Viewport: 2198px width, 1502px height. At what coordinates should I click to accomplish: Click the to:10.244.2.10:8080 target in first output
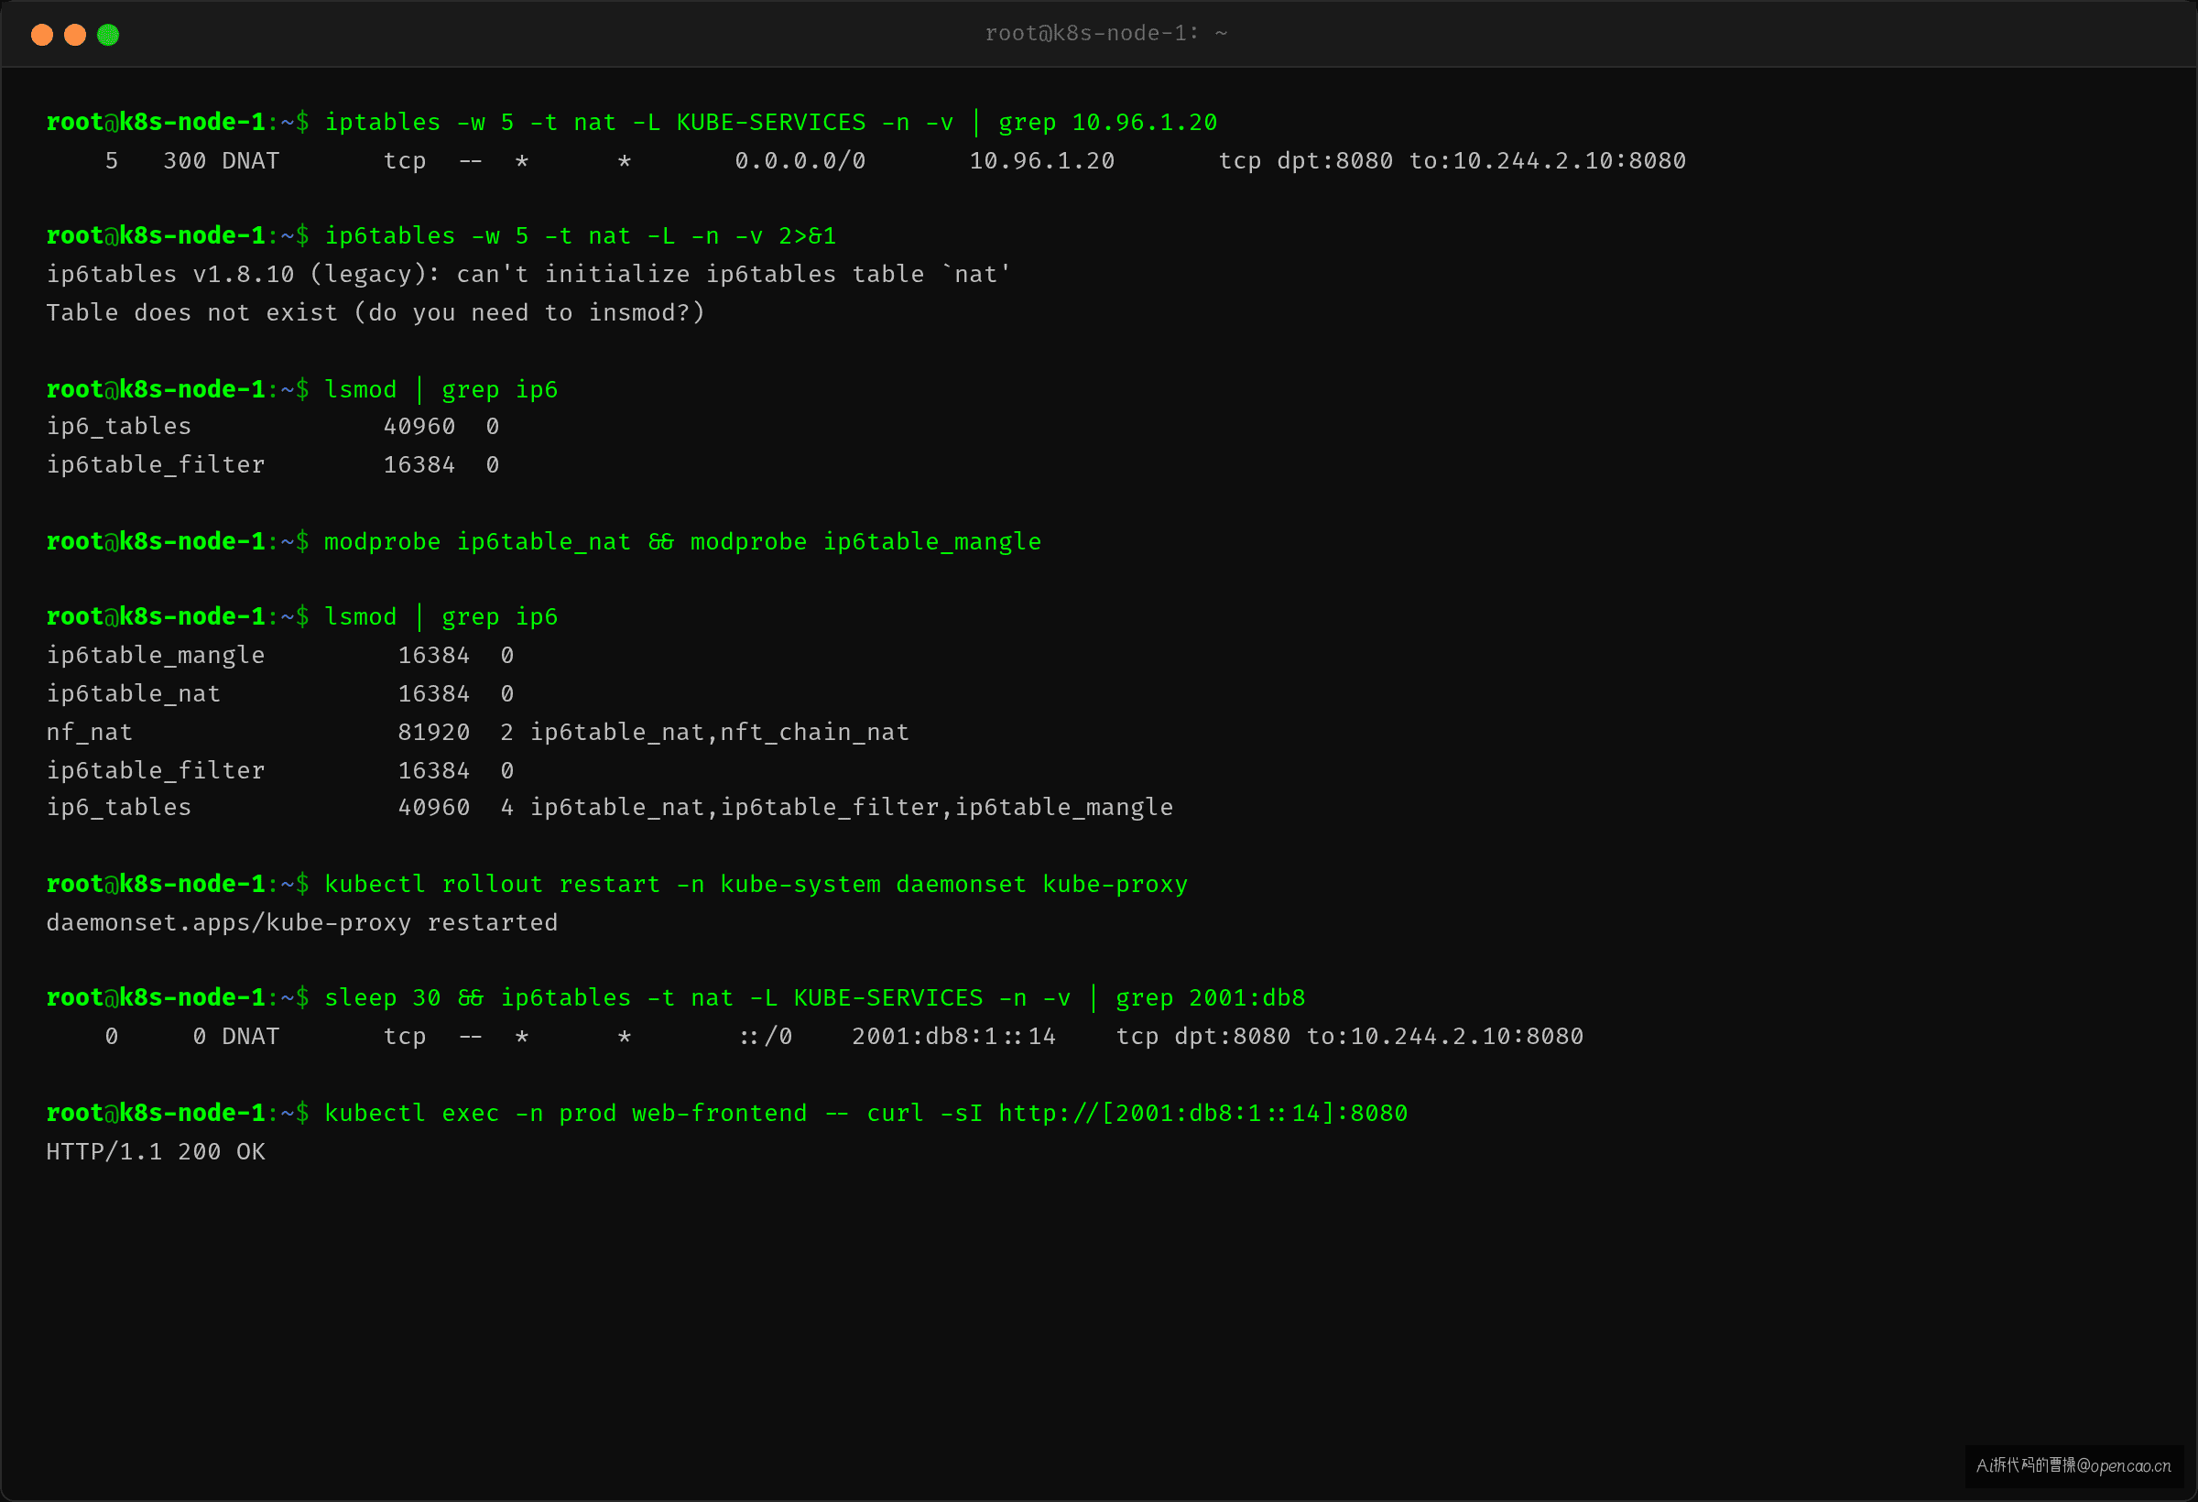(1548, 161)
